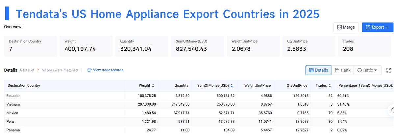
Task: Switch to the Details view tab
Action: tap(318, 70)
